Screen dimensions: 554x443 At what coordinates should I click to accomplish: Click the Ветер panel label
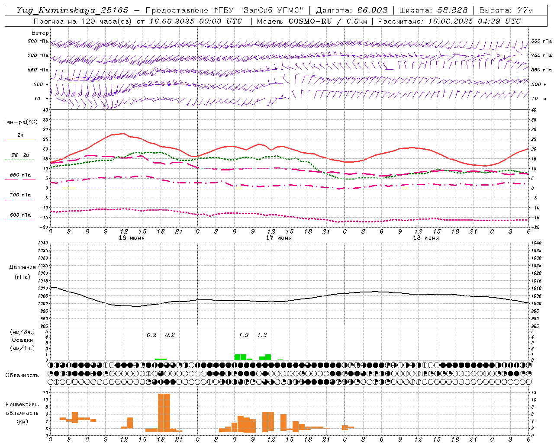40,33
